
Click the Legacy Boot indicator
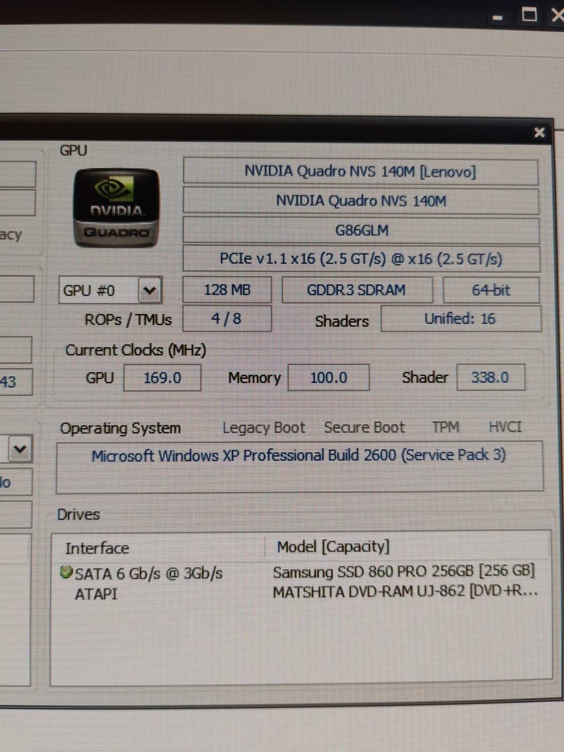264,428
